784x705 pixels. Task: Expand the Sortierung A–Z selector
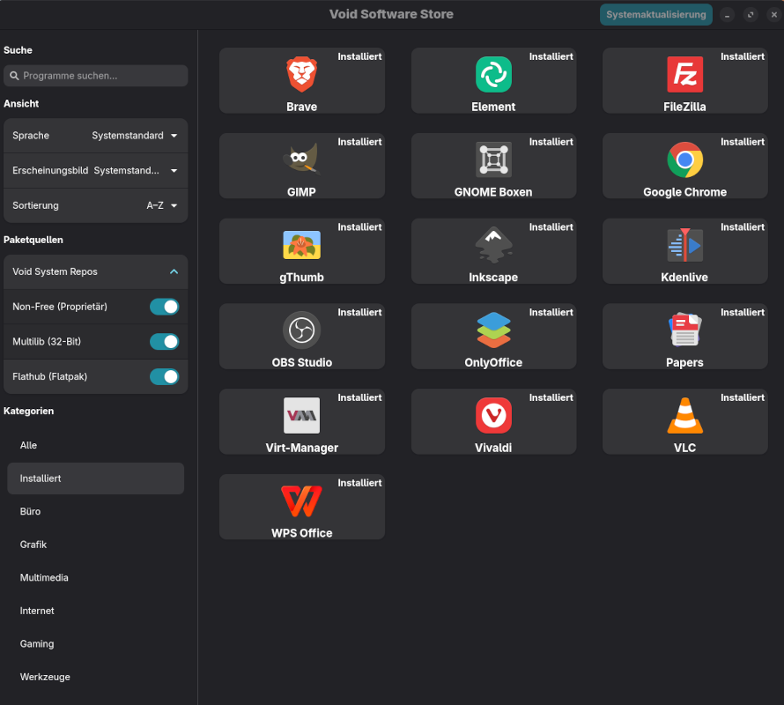(x=163, y=204)
